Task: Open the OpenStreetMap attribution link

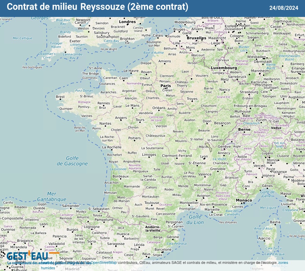Action: point(103,263)
